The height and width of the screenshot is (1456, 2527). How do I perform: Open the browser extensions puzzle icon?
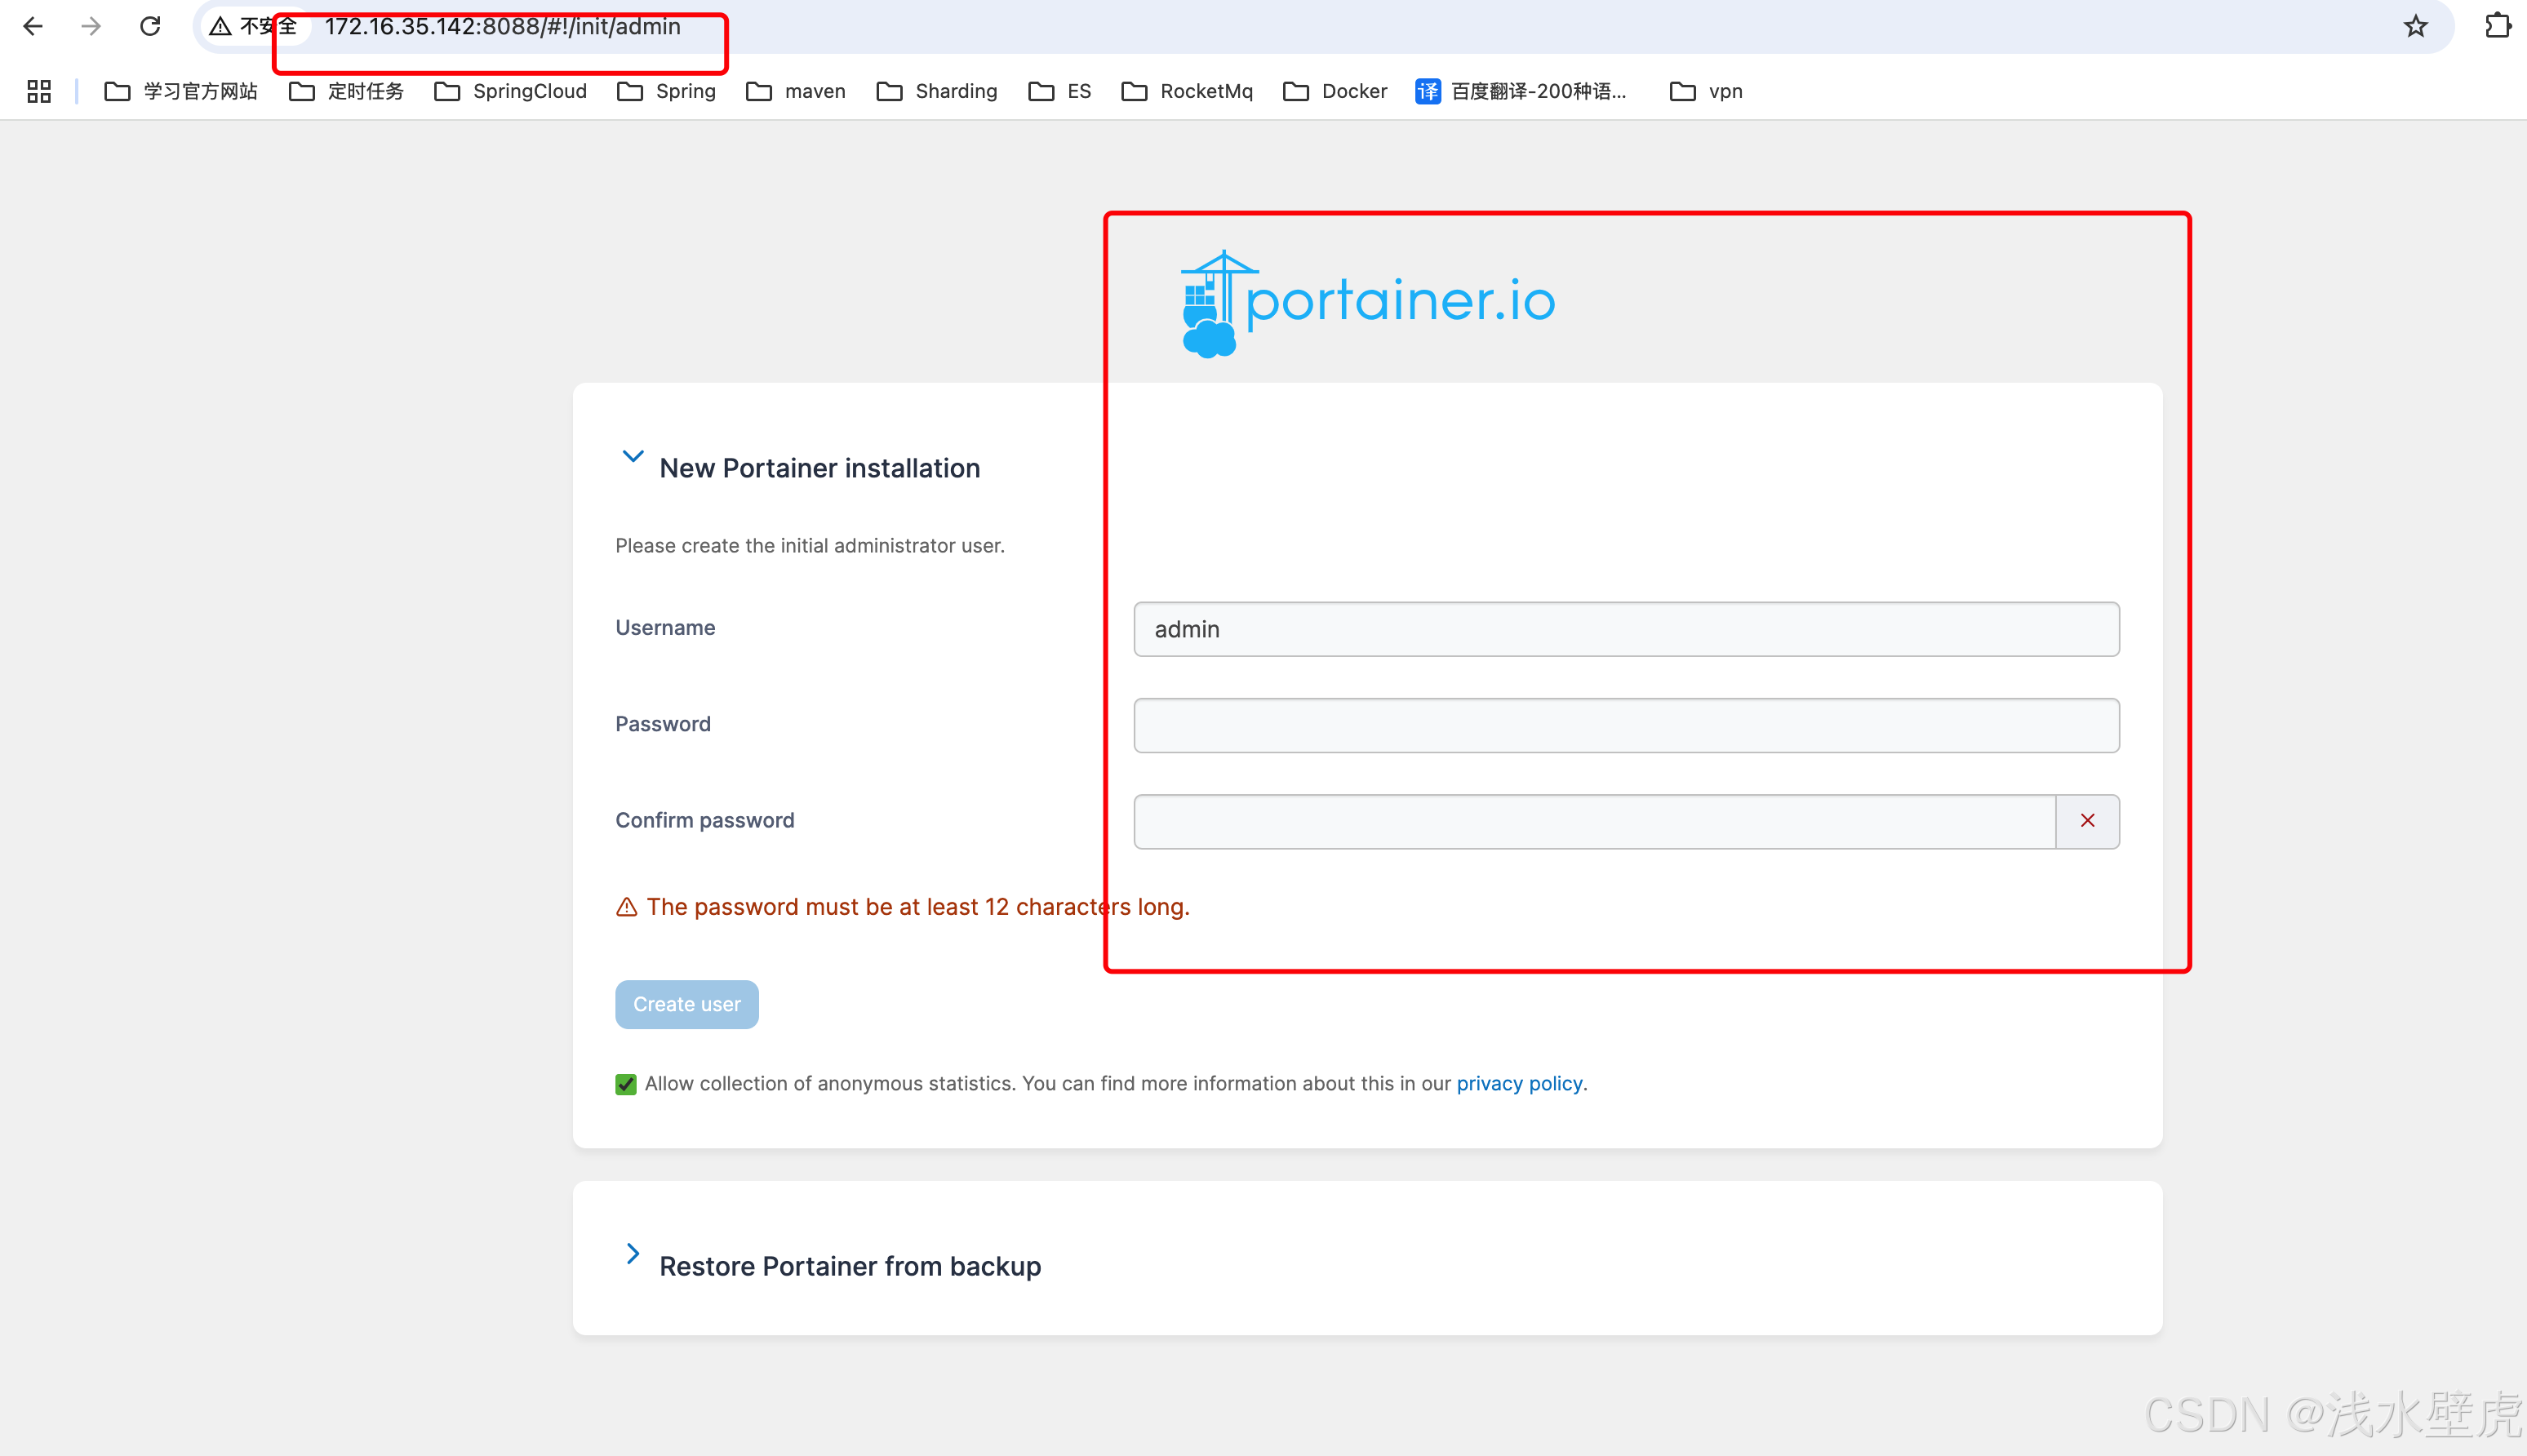[x=2497, y=26]
